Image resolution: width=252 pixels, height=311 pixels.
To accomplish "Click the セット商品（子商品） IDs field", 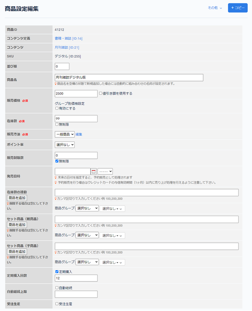I will pos(147,246).
